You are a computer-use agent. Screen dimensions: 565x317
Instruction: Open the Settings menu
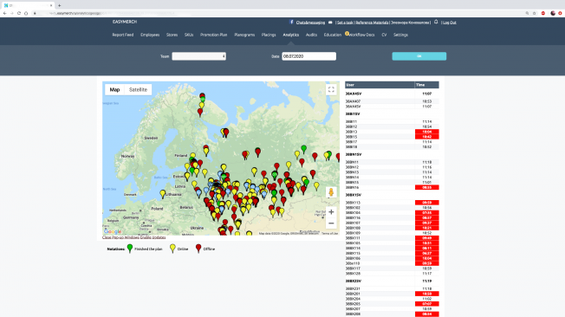[x=400, y=35]
